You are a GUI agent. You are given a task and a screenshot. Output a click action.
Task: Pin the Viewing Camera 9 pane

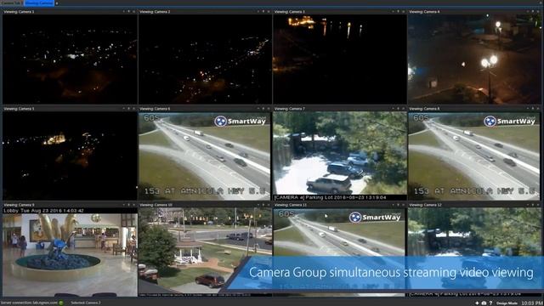point(128,205)
